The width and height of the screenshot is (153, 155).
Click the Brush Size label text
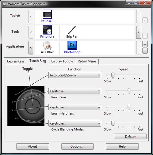(59, 97)
